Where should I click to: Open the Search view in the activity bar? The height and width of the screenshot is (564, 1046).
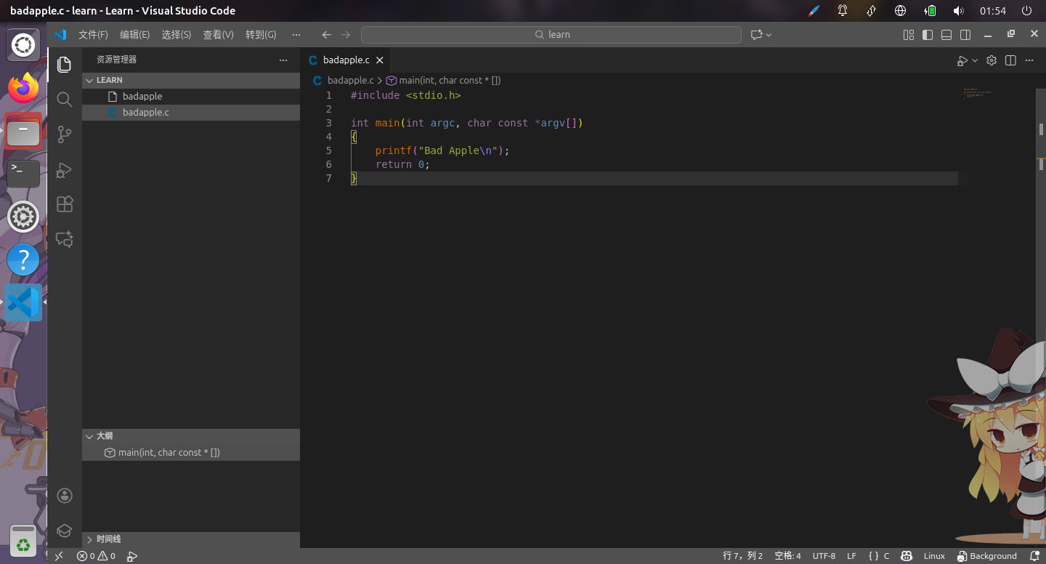(64, 100)
